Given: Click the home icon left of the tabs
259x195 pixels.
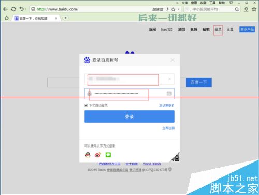Looking at the screenshot, I should (x=6, y=18).
